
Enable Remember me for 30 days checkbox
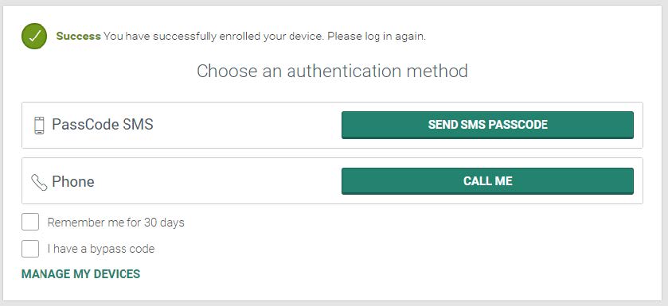(x=30, y=222)
